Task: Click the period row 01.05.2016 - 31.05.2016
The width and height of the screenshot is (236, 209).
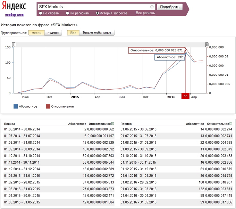Action: (176, 202)
